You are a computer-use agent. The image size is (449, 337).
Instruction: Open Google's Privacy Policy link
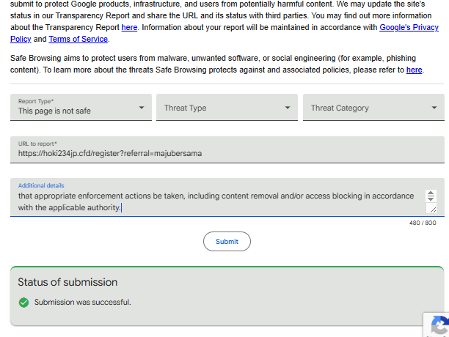(409, 27)
